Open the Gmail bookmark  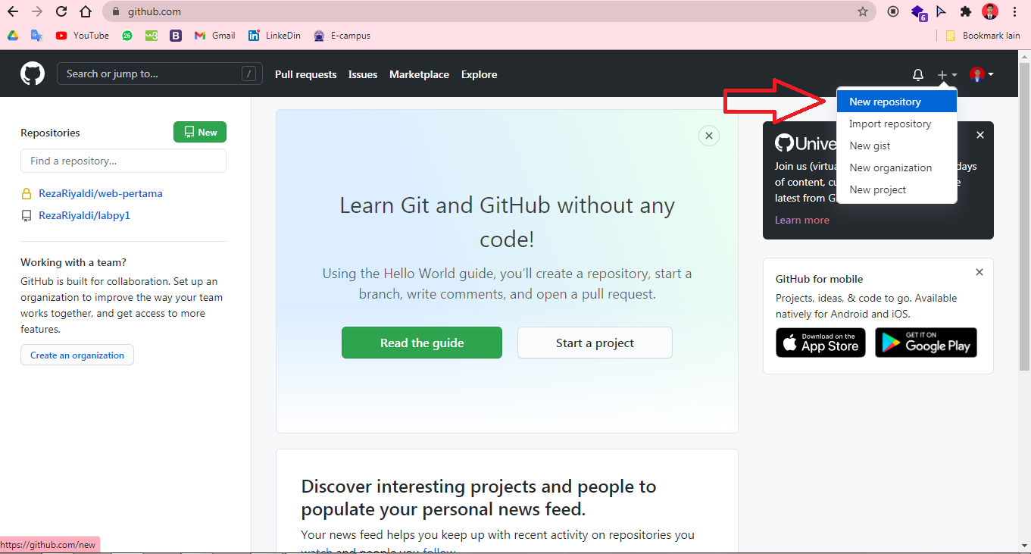214,35
